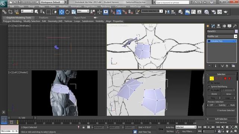Click the Select and Manipulate icon
This screenshot has height=134, width=239.
coord(100,12)
